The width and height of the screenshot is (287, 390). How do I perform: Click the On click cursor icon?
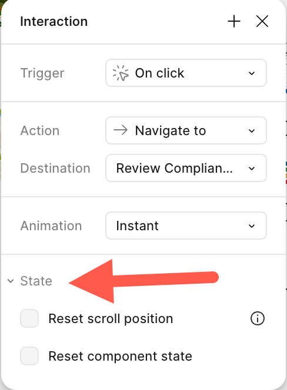(121, 73)
